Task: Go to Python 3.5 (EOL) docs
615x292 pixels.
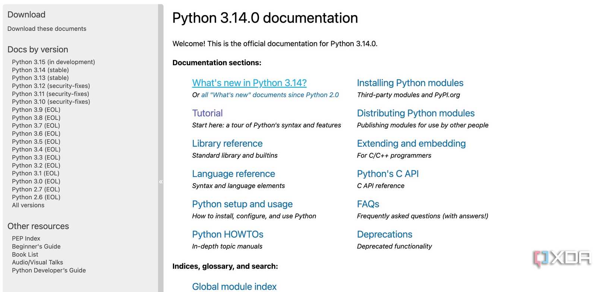Action: pyautogui.click(x=36, y=142)
